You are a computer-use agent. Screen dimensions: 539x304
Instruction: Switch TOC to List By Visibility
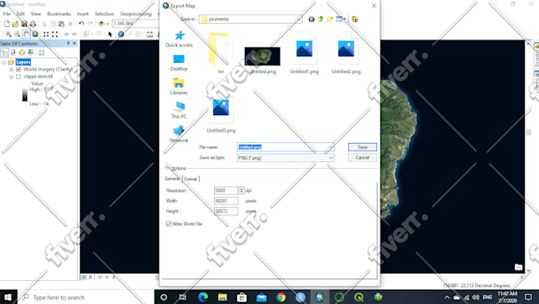pos(22,52)
